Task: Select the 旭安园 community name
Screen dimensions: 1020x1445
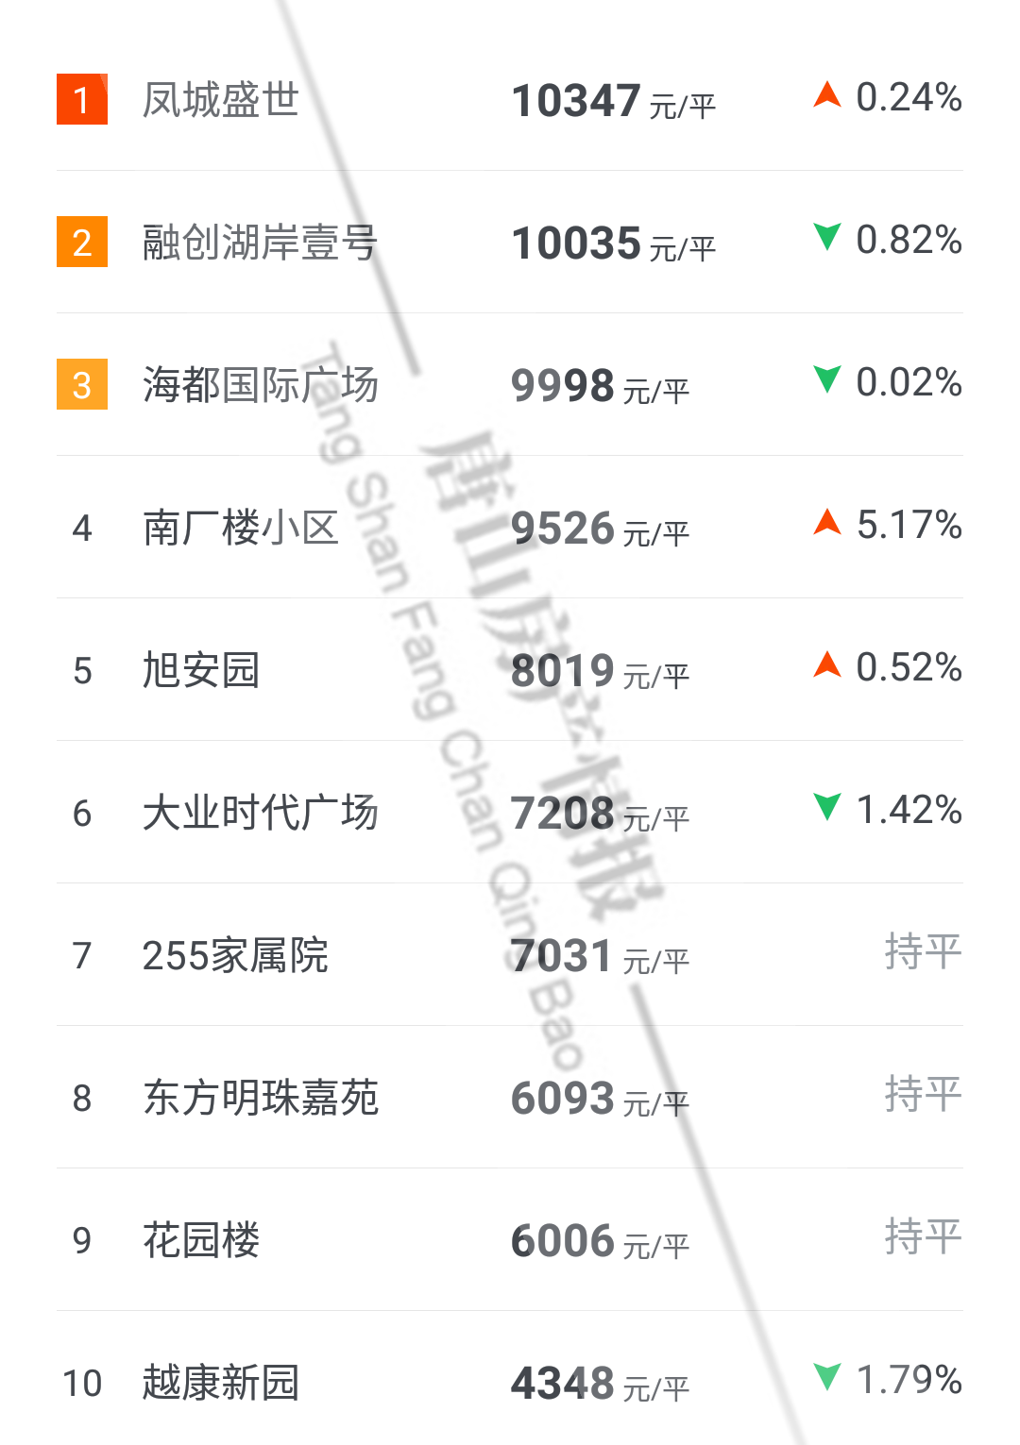Action: 201,670
